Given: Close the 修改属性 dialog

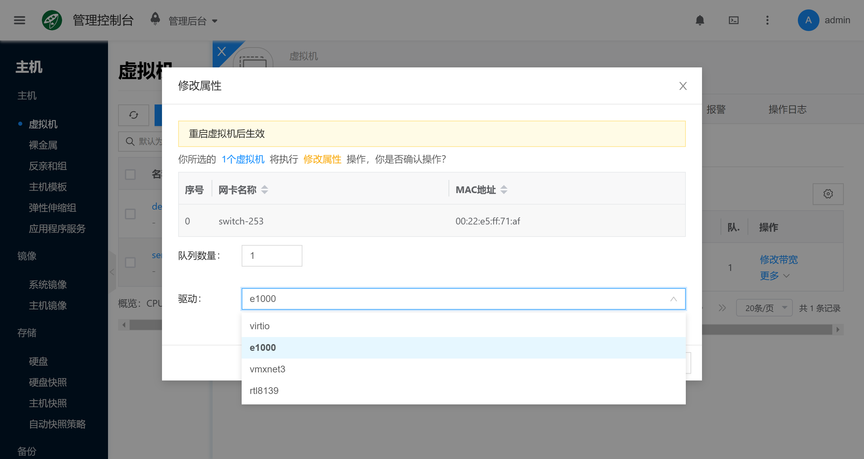Looking at the screenshot, I should click(x=683, y=86).
